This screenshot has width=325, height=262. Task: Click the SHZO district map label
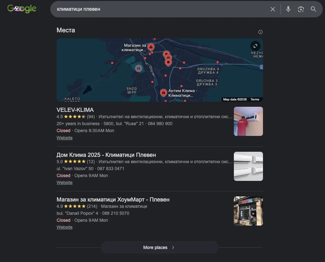[132, 90]
